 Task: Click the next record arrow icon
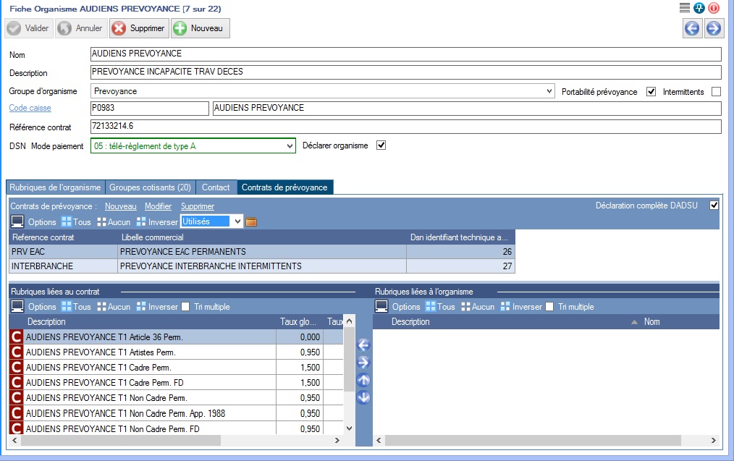[x=713, y=28]
